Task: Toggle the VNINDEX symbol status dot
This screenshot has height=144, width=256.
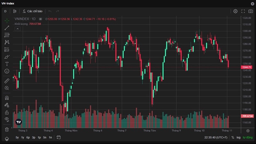Action: pos(40,19)
